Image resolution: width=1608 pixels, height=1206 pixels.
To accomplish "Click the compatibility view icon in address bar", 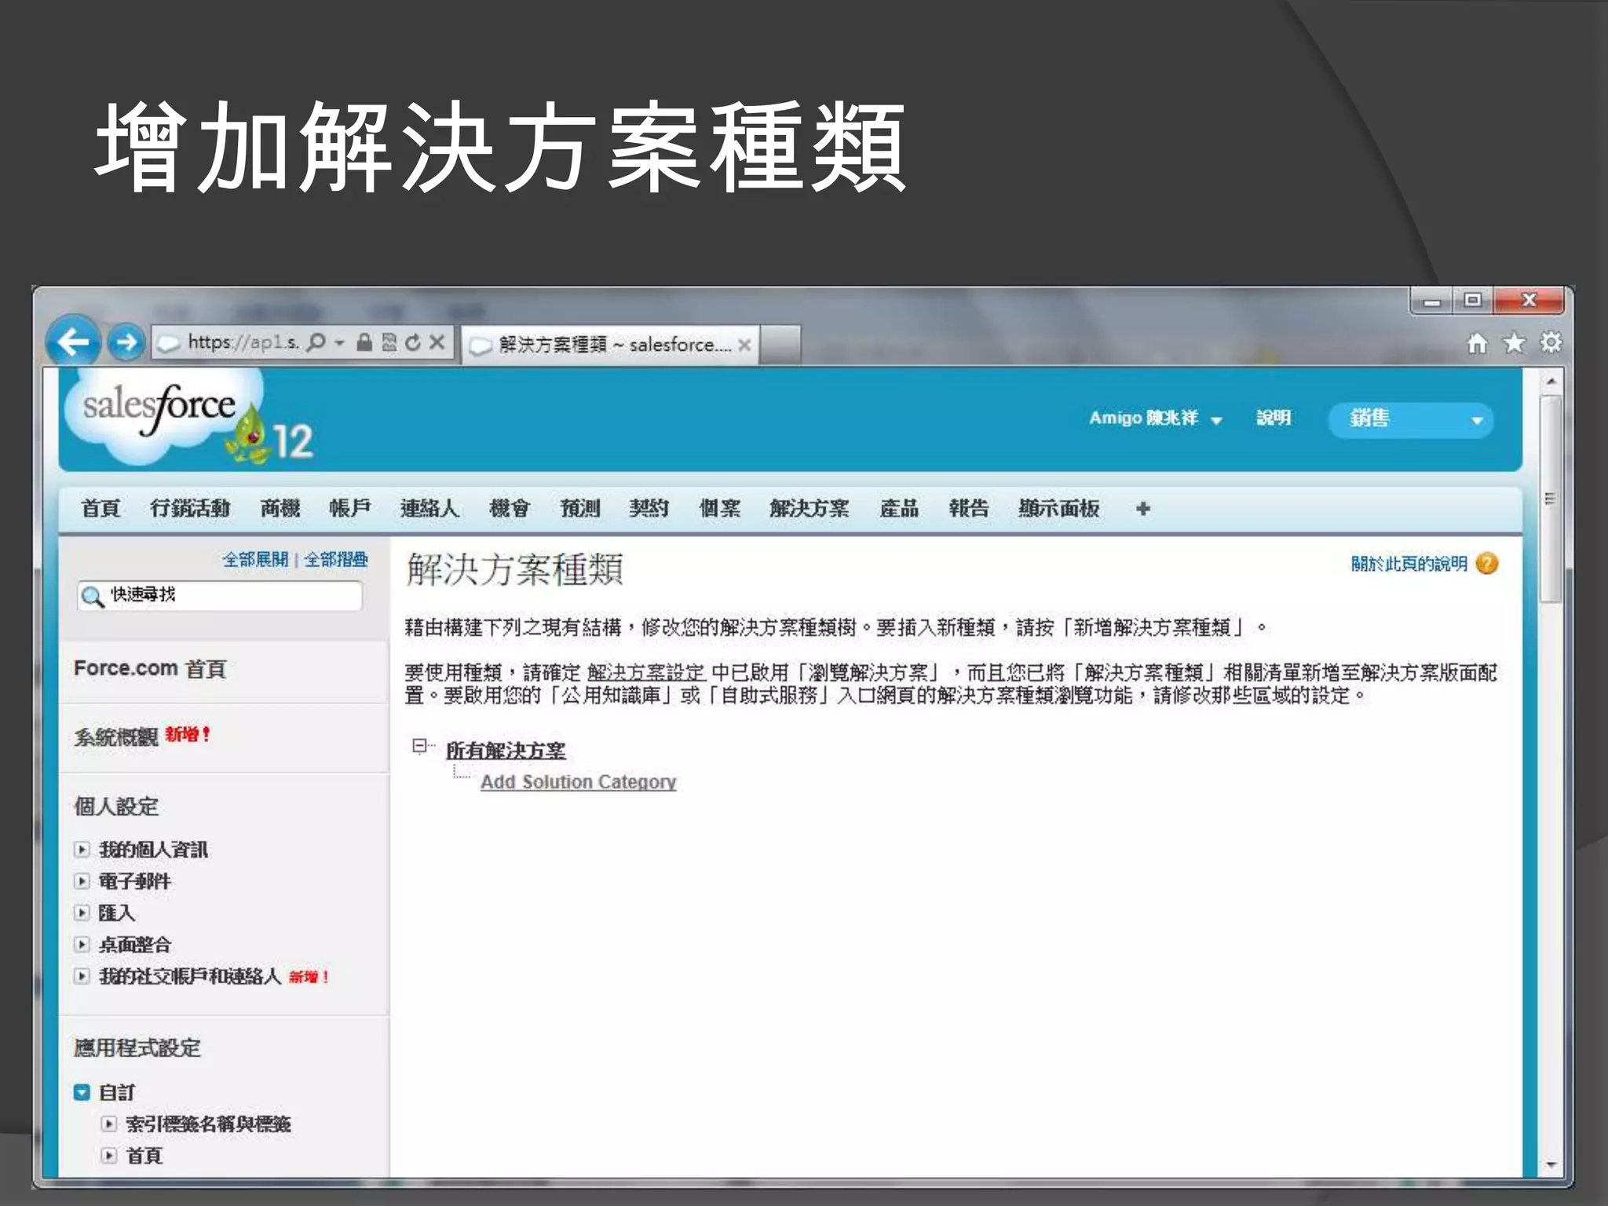I will [389, 342].
